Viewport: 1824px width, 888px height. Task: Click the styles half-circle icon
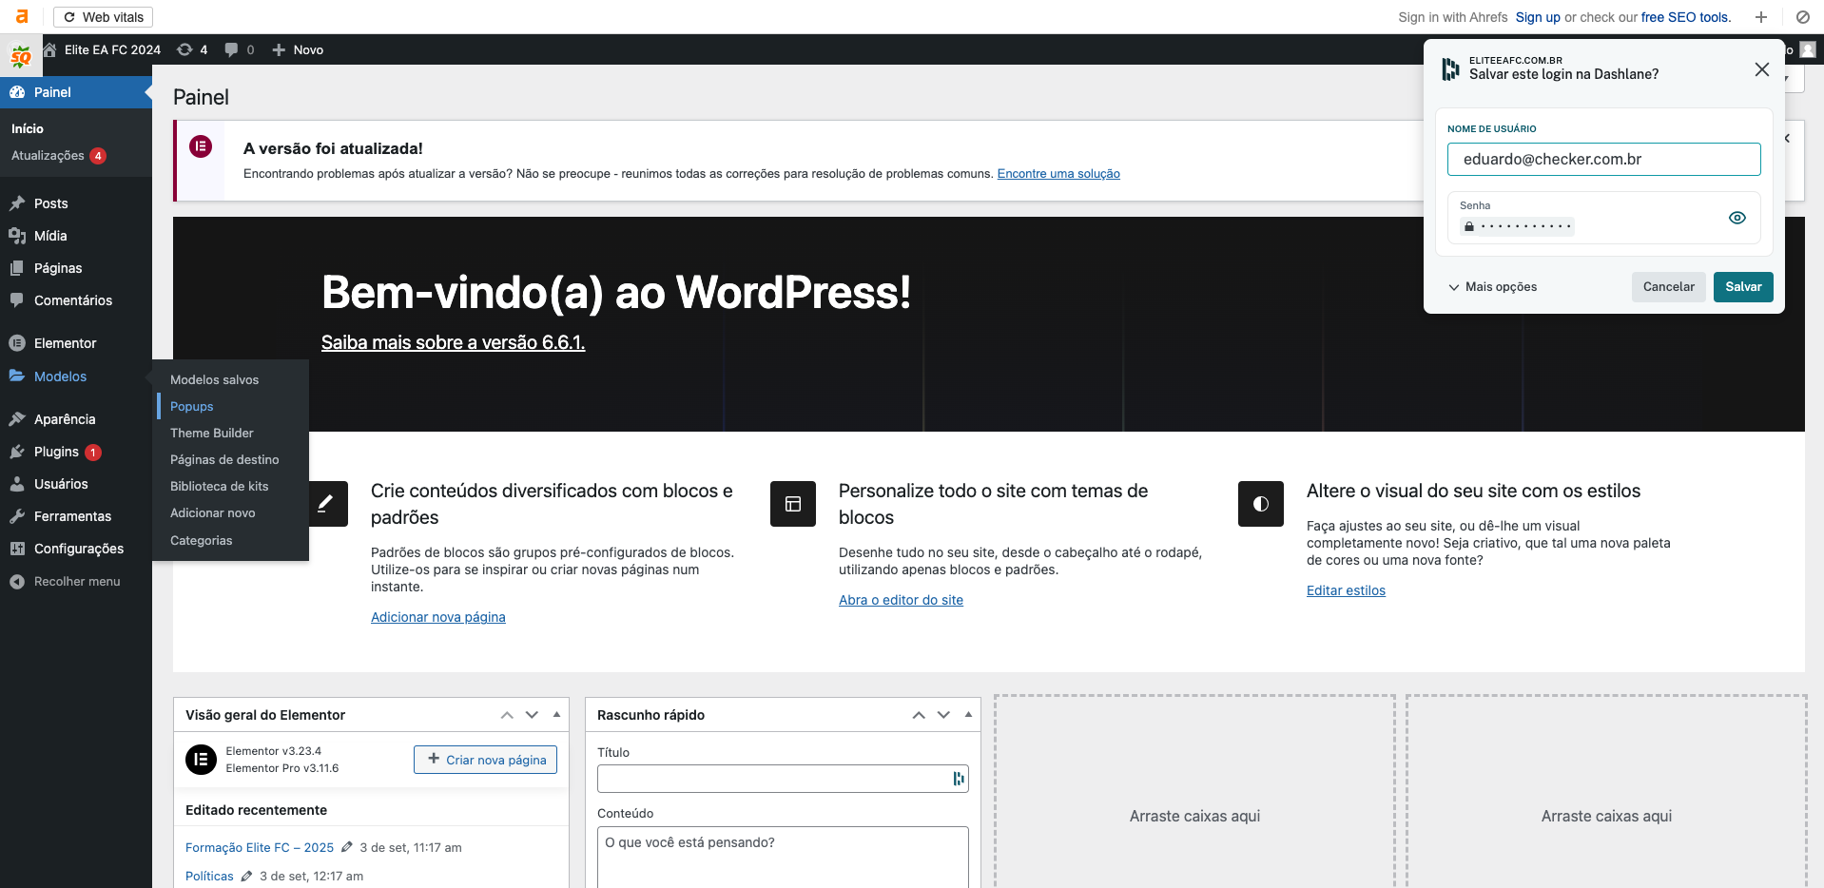1261,504
